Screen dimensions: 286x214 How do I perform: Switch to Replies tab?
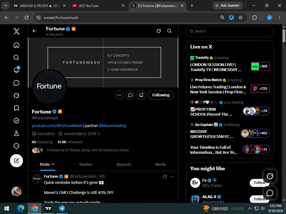pyautogui.click(x=86, y=164)
